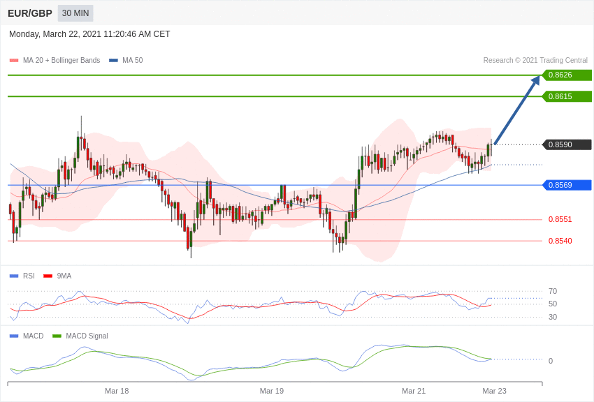Click the 9MA legend label
This screenshot has height=402, width=594.
(64, 276)
